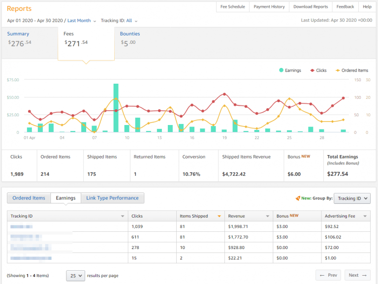Screen dimensions: 378x284
Task: Go to the Next page
Action: [357, 275]
